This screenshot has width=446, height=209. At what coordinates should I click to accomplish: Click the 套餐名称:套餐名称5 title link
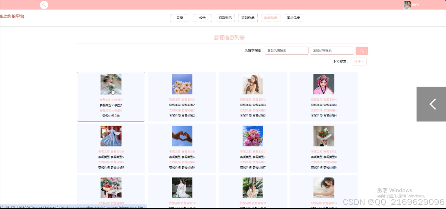click(111, 151)
